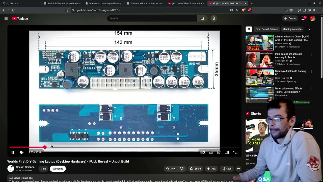Image resolution: width=323 pixels, height=182 pixels.
Task: Open more actions ellipsis below the video
Action: [238, 169]
